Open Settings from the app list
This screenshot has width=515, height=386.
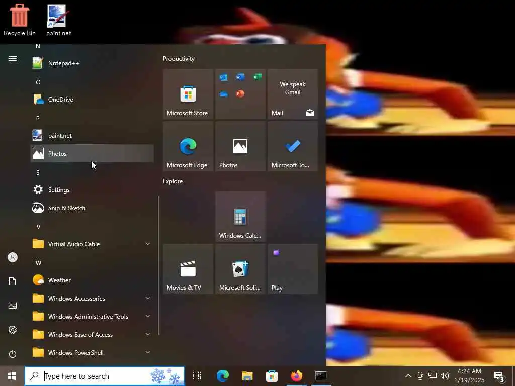[92, 189]
